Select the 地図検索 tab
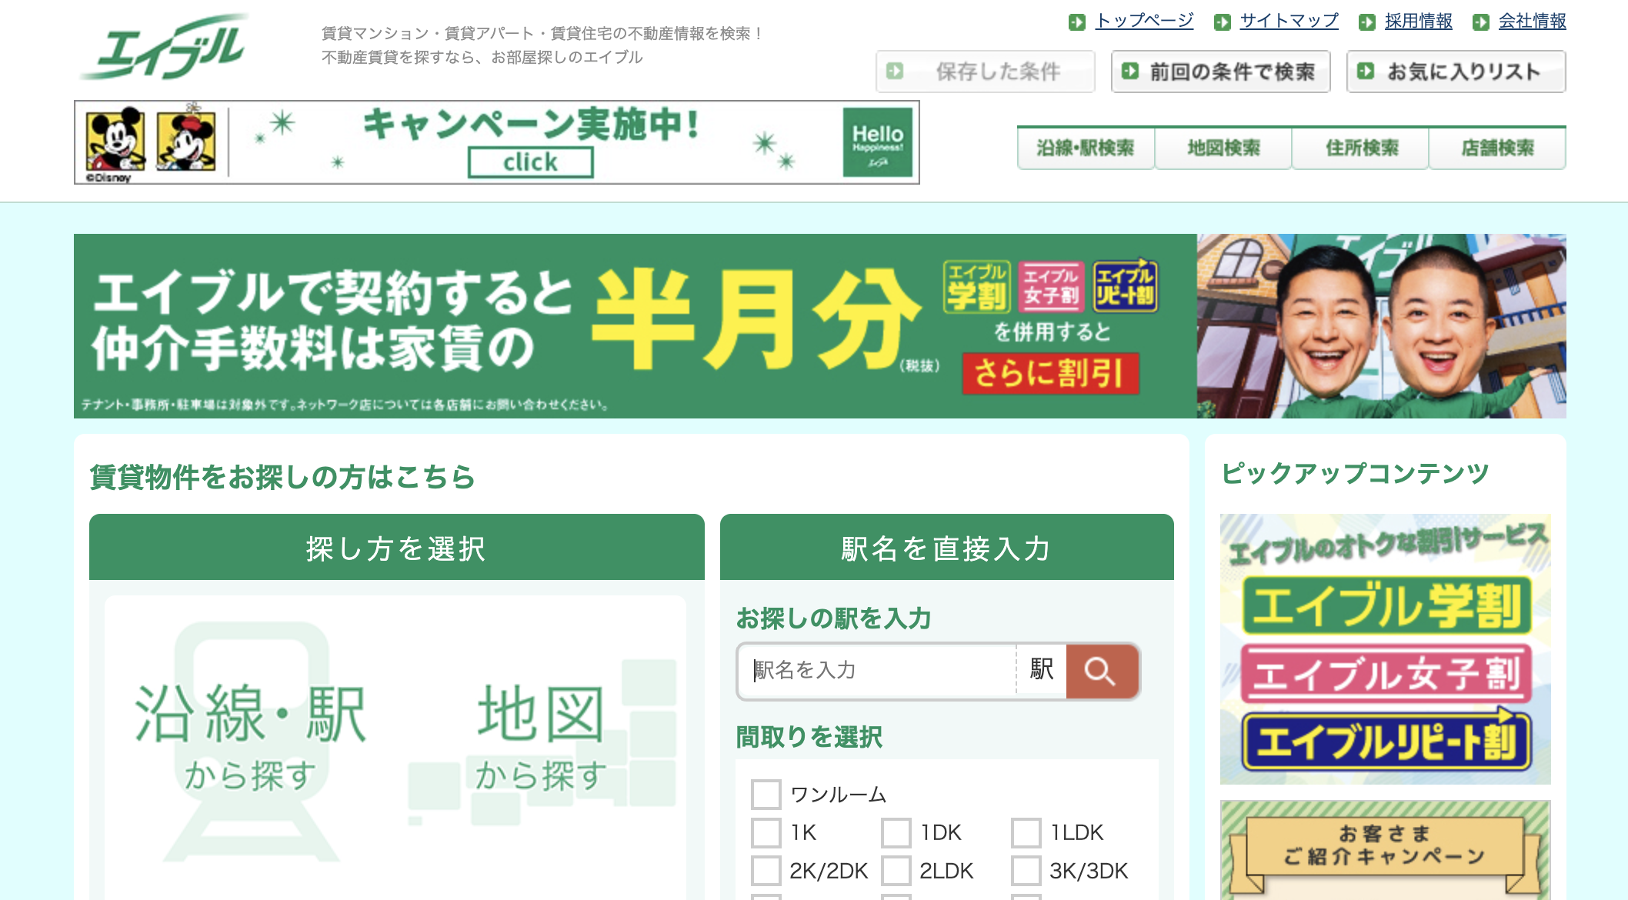Image resolution: width=1628 pixels, height=900 pixels. (1223, 148)
